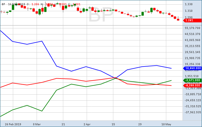Click the red -8,288.000 value label
The image size is (202, 127).
[x=192, y=85]
